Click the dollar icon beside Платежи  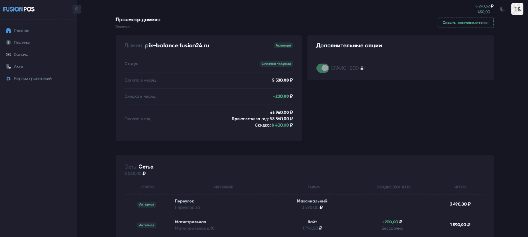tap(8, 42)
